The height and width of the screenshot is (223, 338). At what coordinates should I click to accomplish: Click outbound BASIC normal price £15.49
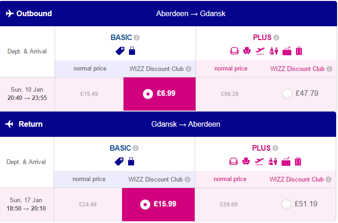89,94
